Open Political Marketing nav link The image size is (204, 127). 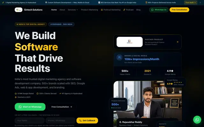111,10
